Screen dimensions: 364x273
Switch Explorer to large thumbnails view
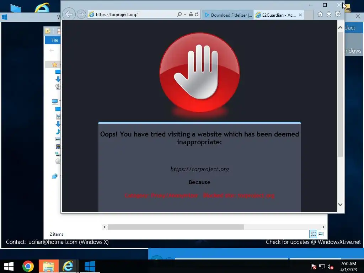pyautogui.click(x=321, y=234)
